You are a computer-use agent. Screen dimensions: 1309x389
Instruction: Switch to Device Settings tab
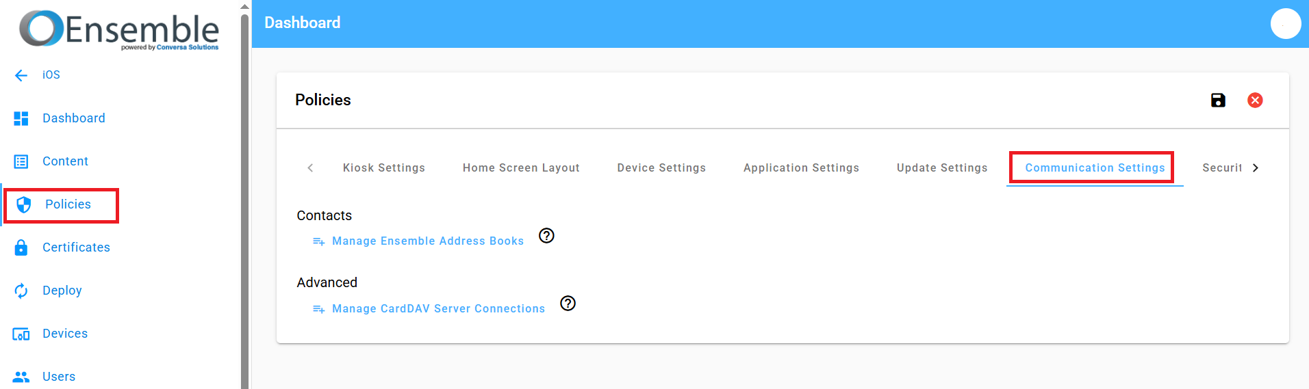[x=661, y=168]
